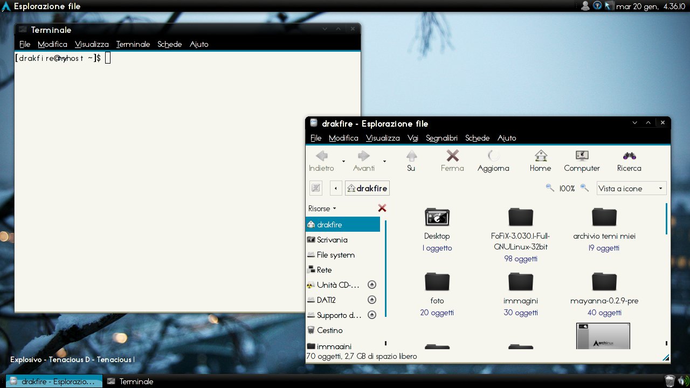Open the Segnalibri menu

[x=441, y=138]
